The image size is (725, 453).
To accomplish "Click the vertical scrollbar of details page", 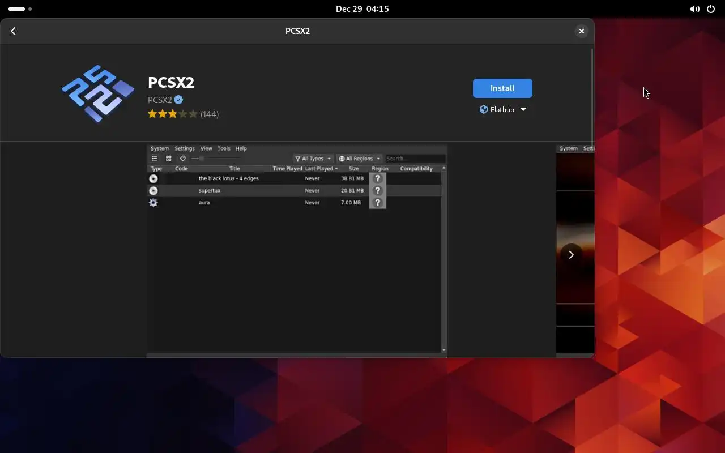I will click(592, 93).
